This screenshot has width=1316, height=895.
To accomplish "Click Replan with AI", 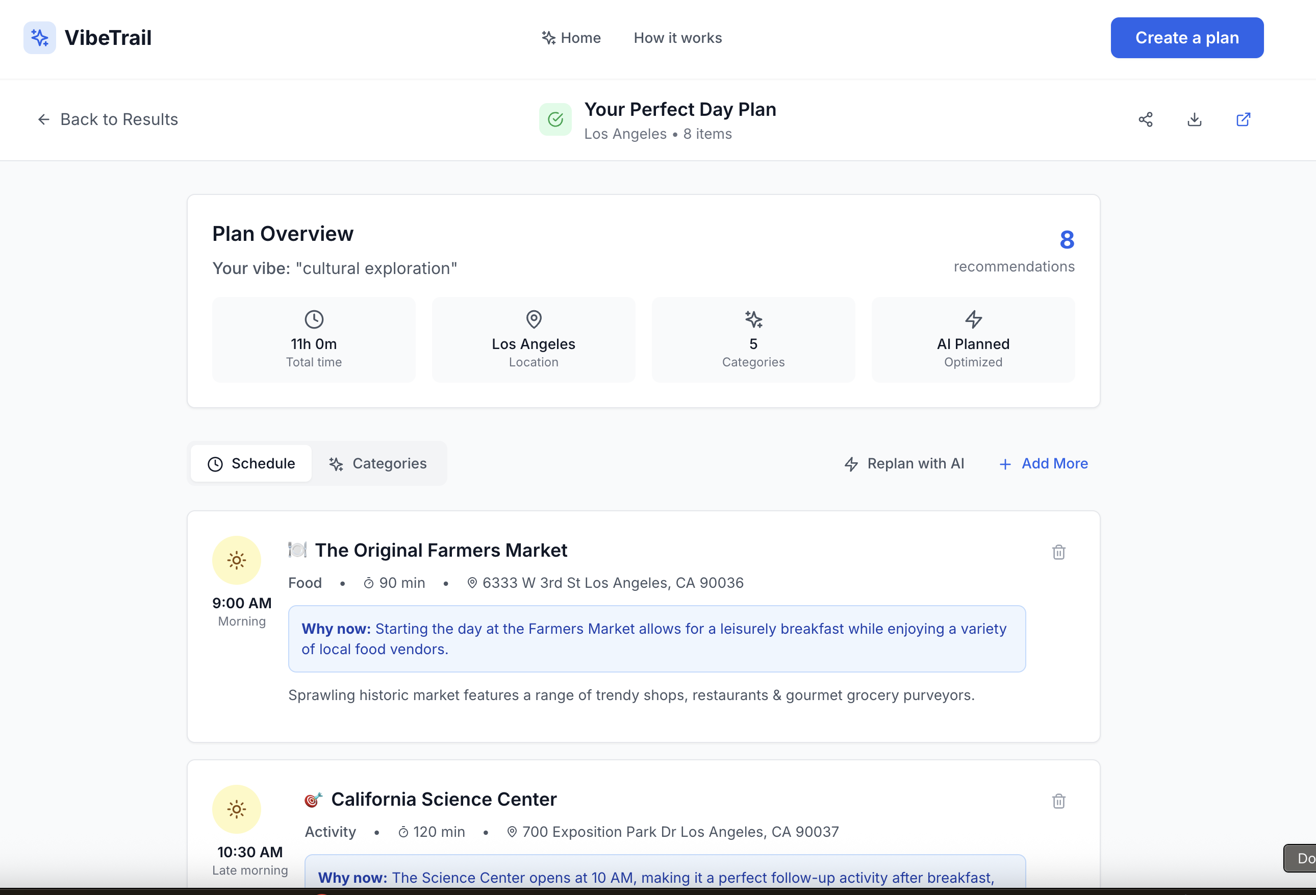I will click(x=904, y=463).
